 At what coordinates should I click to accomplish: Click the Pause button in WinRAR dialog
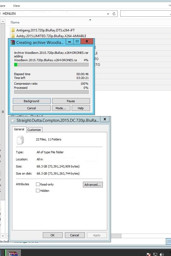tap(71, 101)
